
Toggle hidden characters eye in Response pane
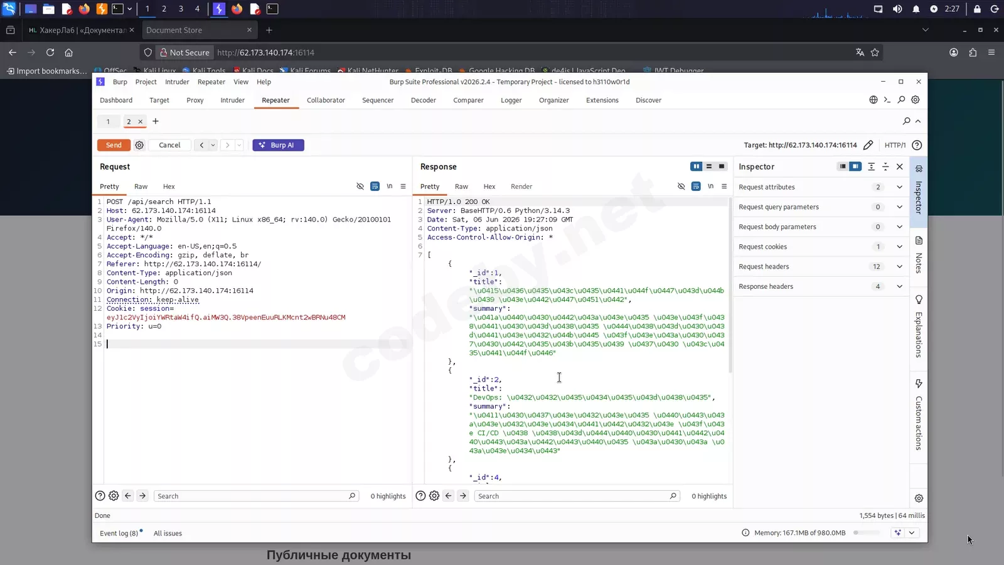click(681, 186)
